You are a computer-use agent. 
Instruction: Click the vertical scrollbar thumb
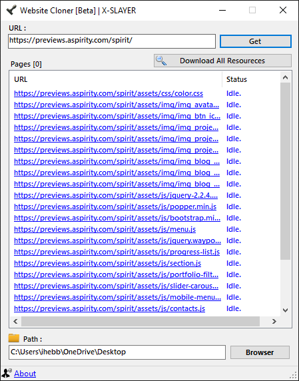(x=286, y=171)
